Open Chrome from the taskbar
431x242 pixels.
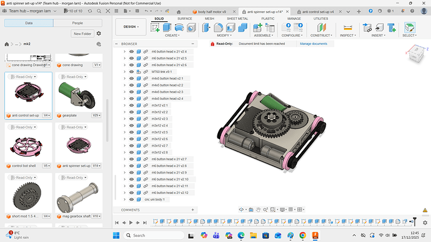(302, 235)
